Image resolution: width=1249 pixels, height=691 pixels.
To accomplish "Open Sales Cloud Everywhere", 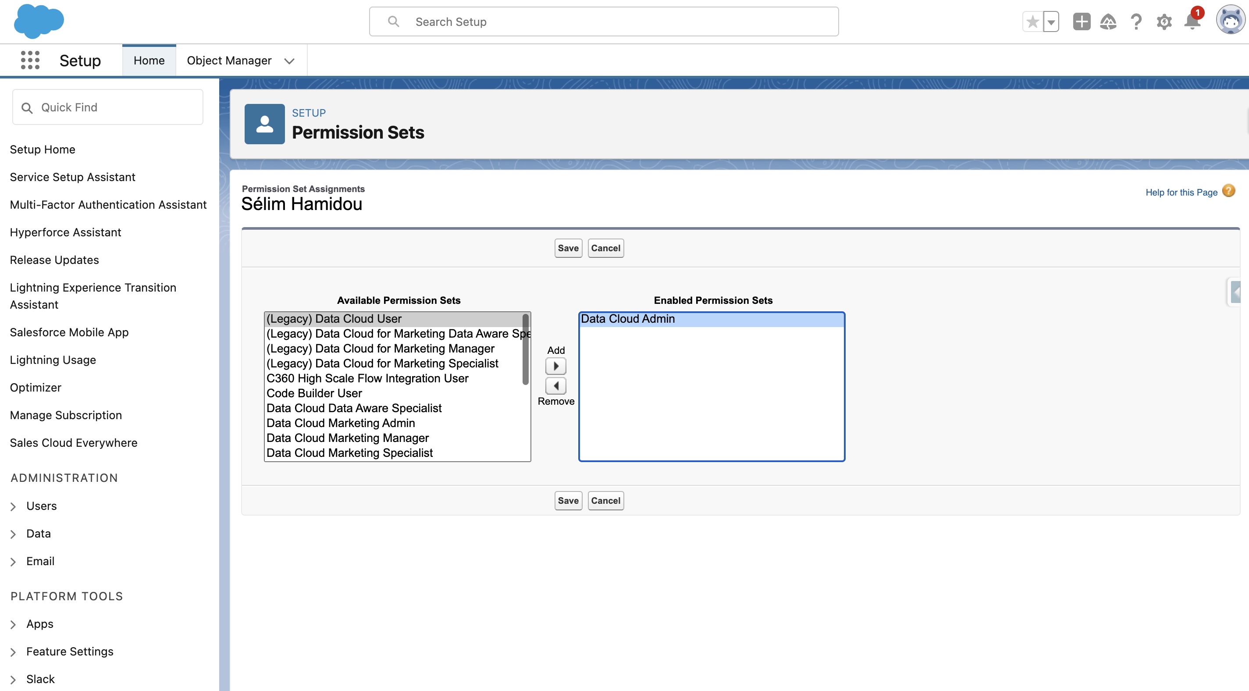I will click(74, 443).
